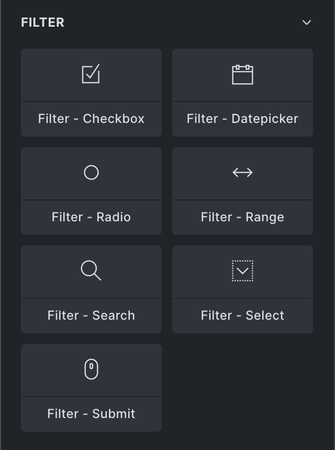Viewport: 335px width, 450px height.
Task: Click the FILTER section heading text
Action: coord(43,22)
